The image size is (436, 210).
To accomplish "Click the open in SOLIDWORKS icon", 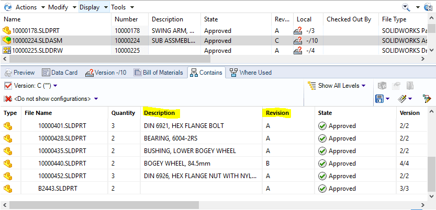I will [x=383, y=86].
